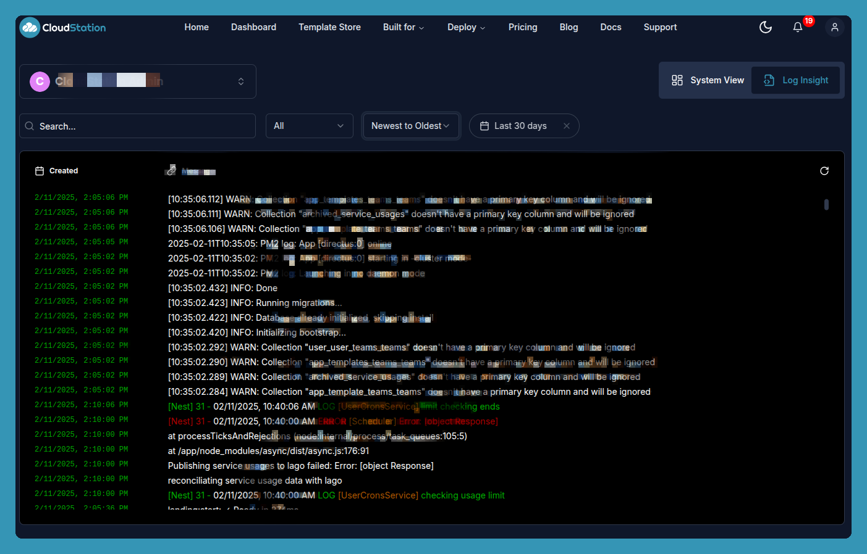867x554 pixels.
Task: Go to Dashboard
Action: point(253,27)
